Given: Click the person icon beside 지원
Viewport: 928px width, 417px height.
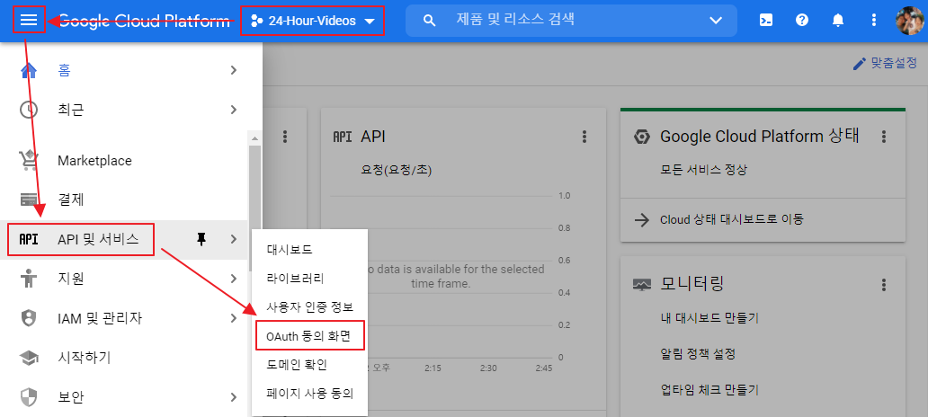Looking at the screenshot, I should click(29, 278).
